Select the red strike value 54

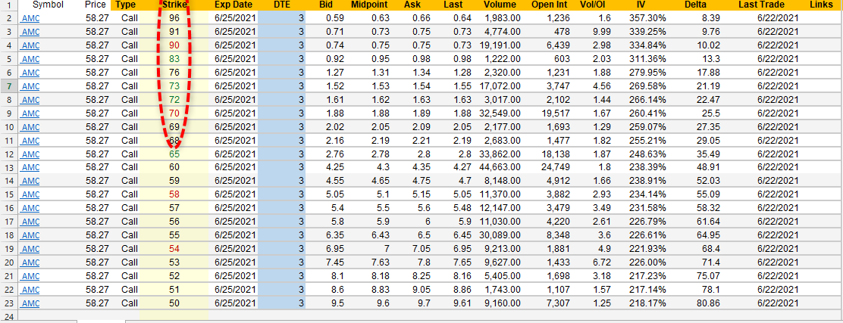pos(174,250)
